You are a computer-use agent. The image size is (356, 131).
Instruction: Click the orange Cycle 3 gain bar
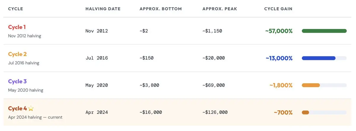(311, 85)
